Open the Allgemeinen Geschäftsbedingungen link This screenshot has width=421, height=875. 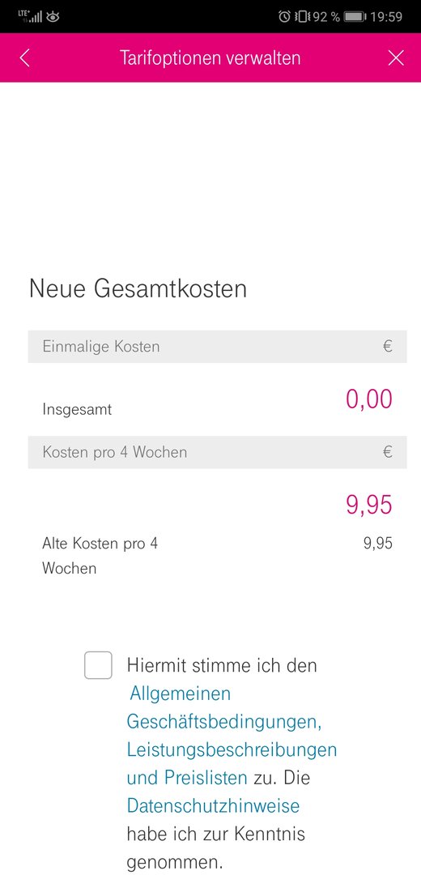[x=224, y=707]
